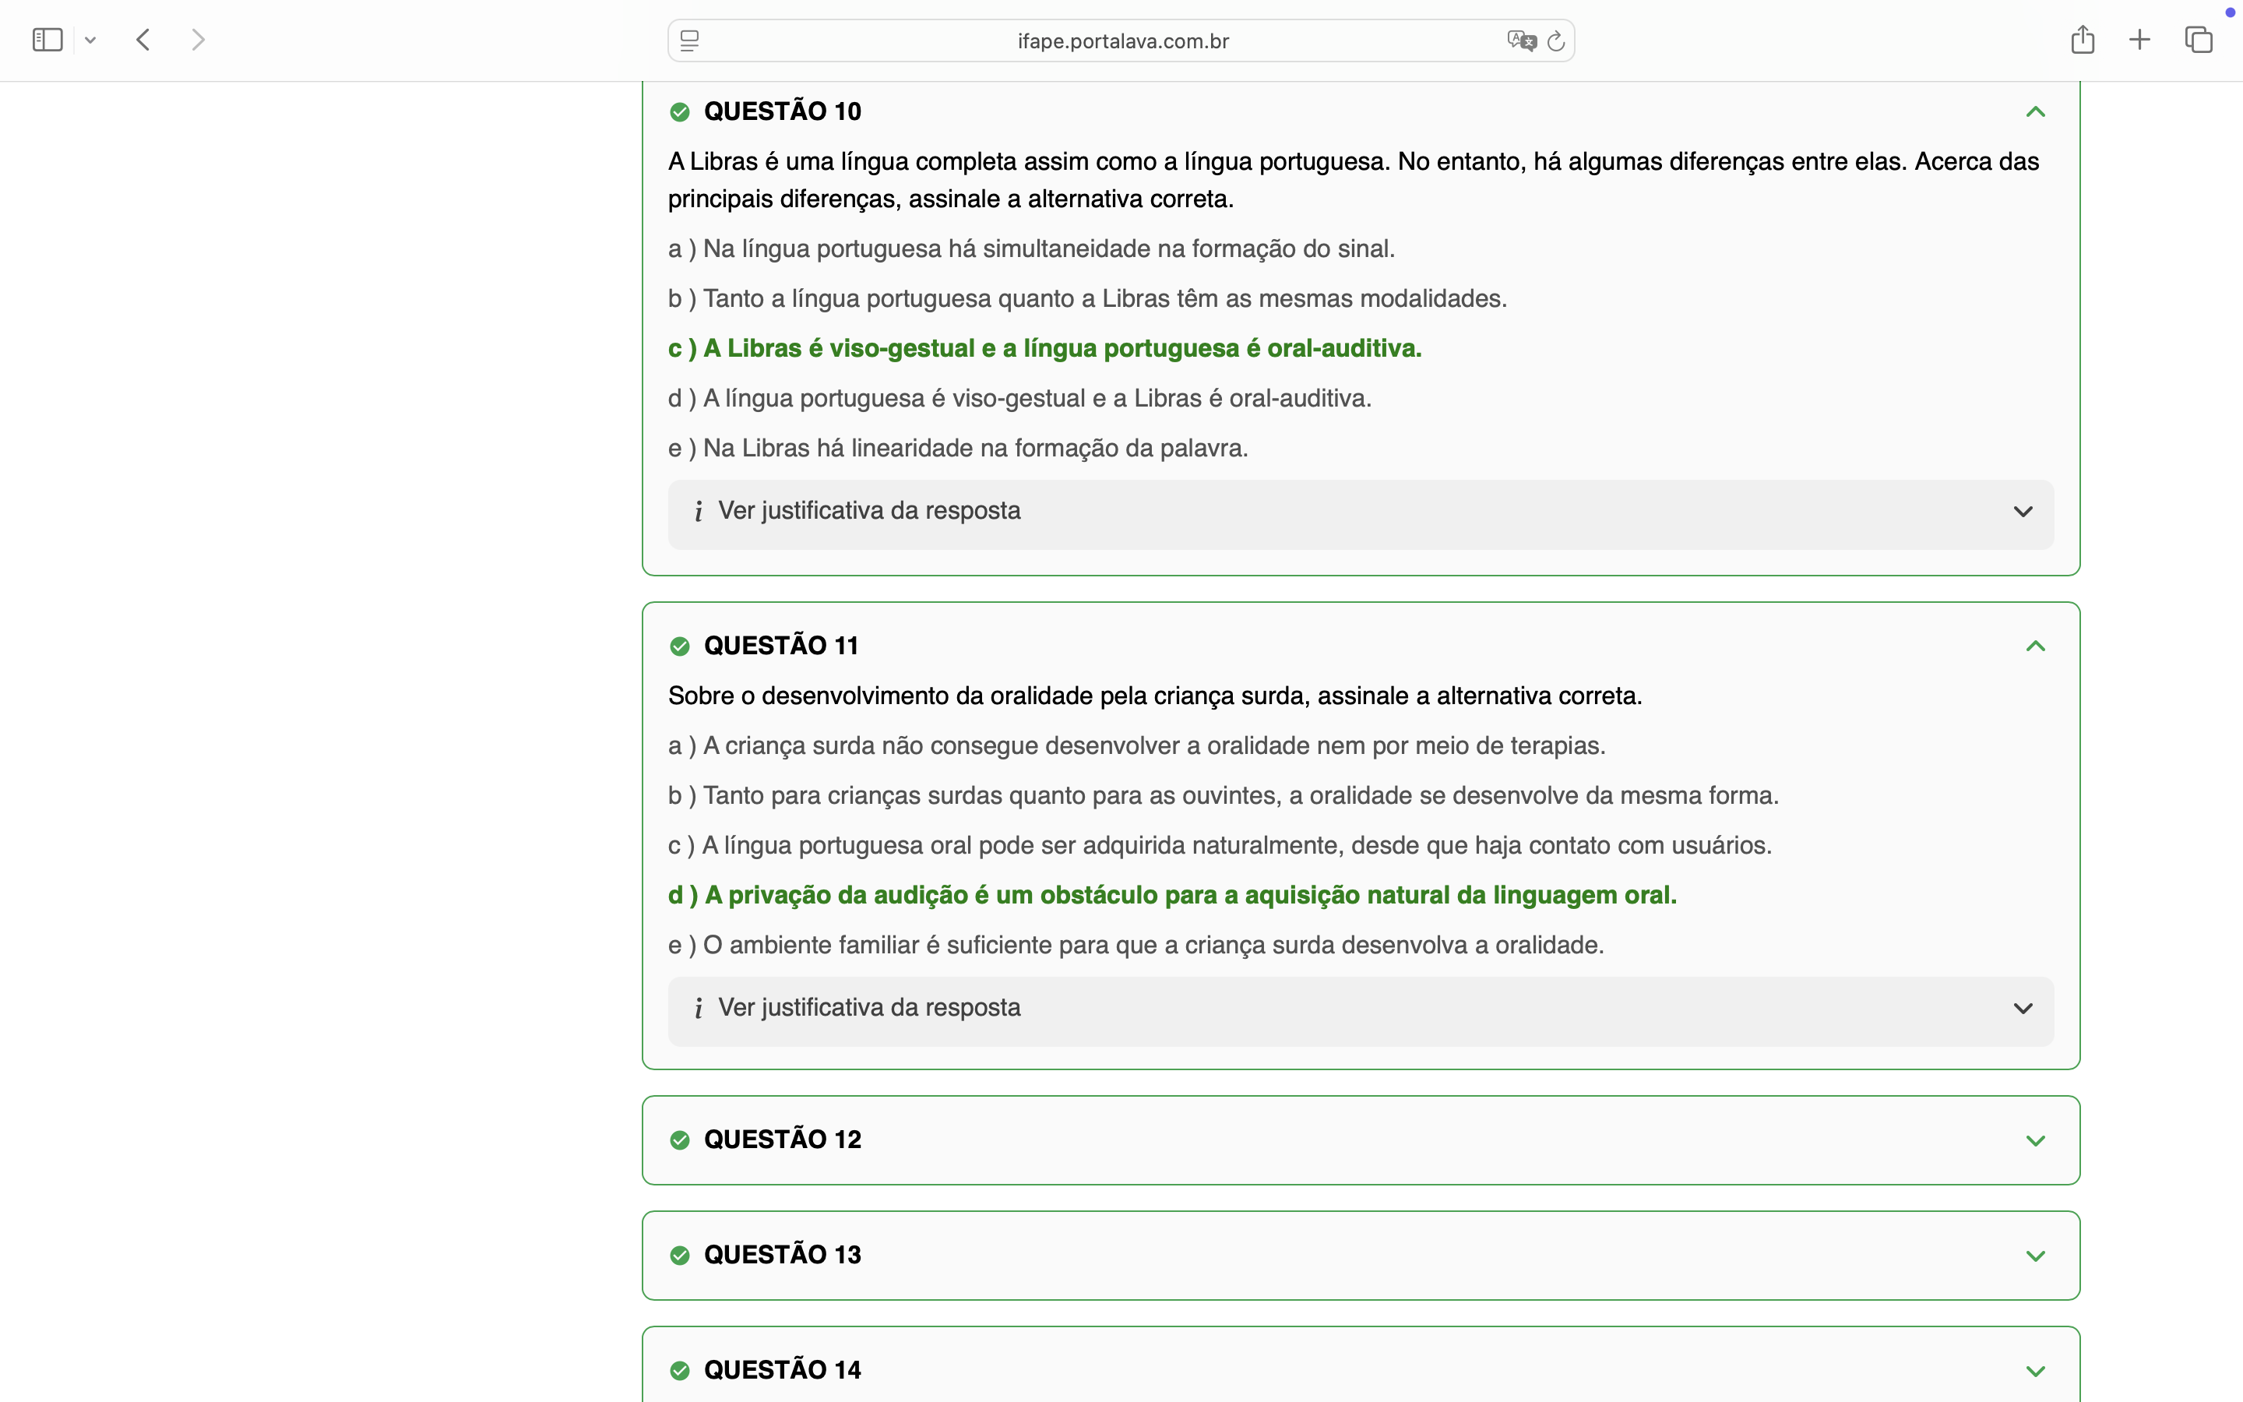This screenshot has height=1402, width=2243.
Task: Go back to the previous page
Action: point(143,40)
